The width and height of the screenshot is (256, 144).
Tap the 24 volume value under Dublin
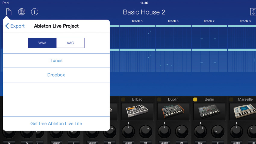182,142
